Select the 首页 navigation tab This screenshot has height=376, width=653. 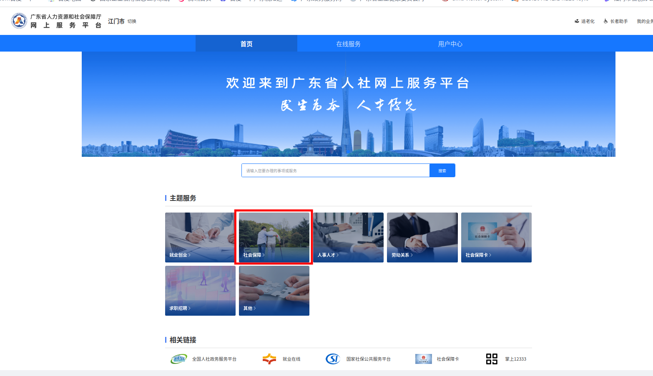pyautogui.click(x=246, y=44)
